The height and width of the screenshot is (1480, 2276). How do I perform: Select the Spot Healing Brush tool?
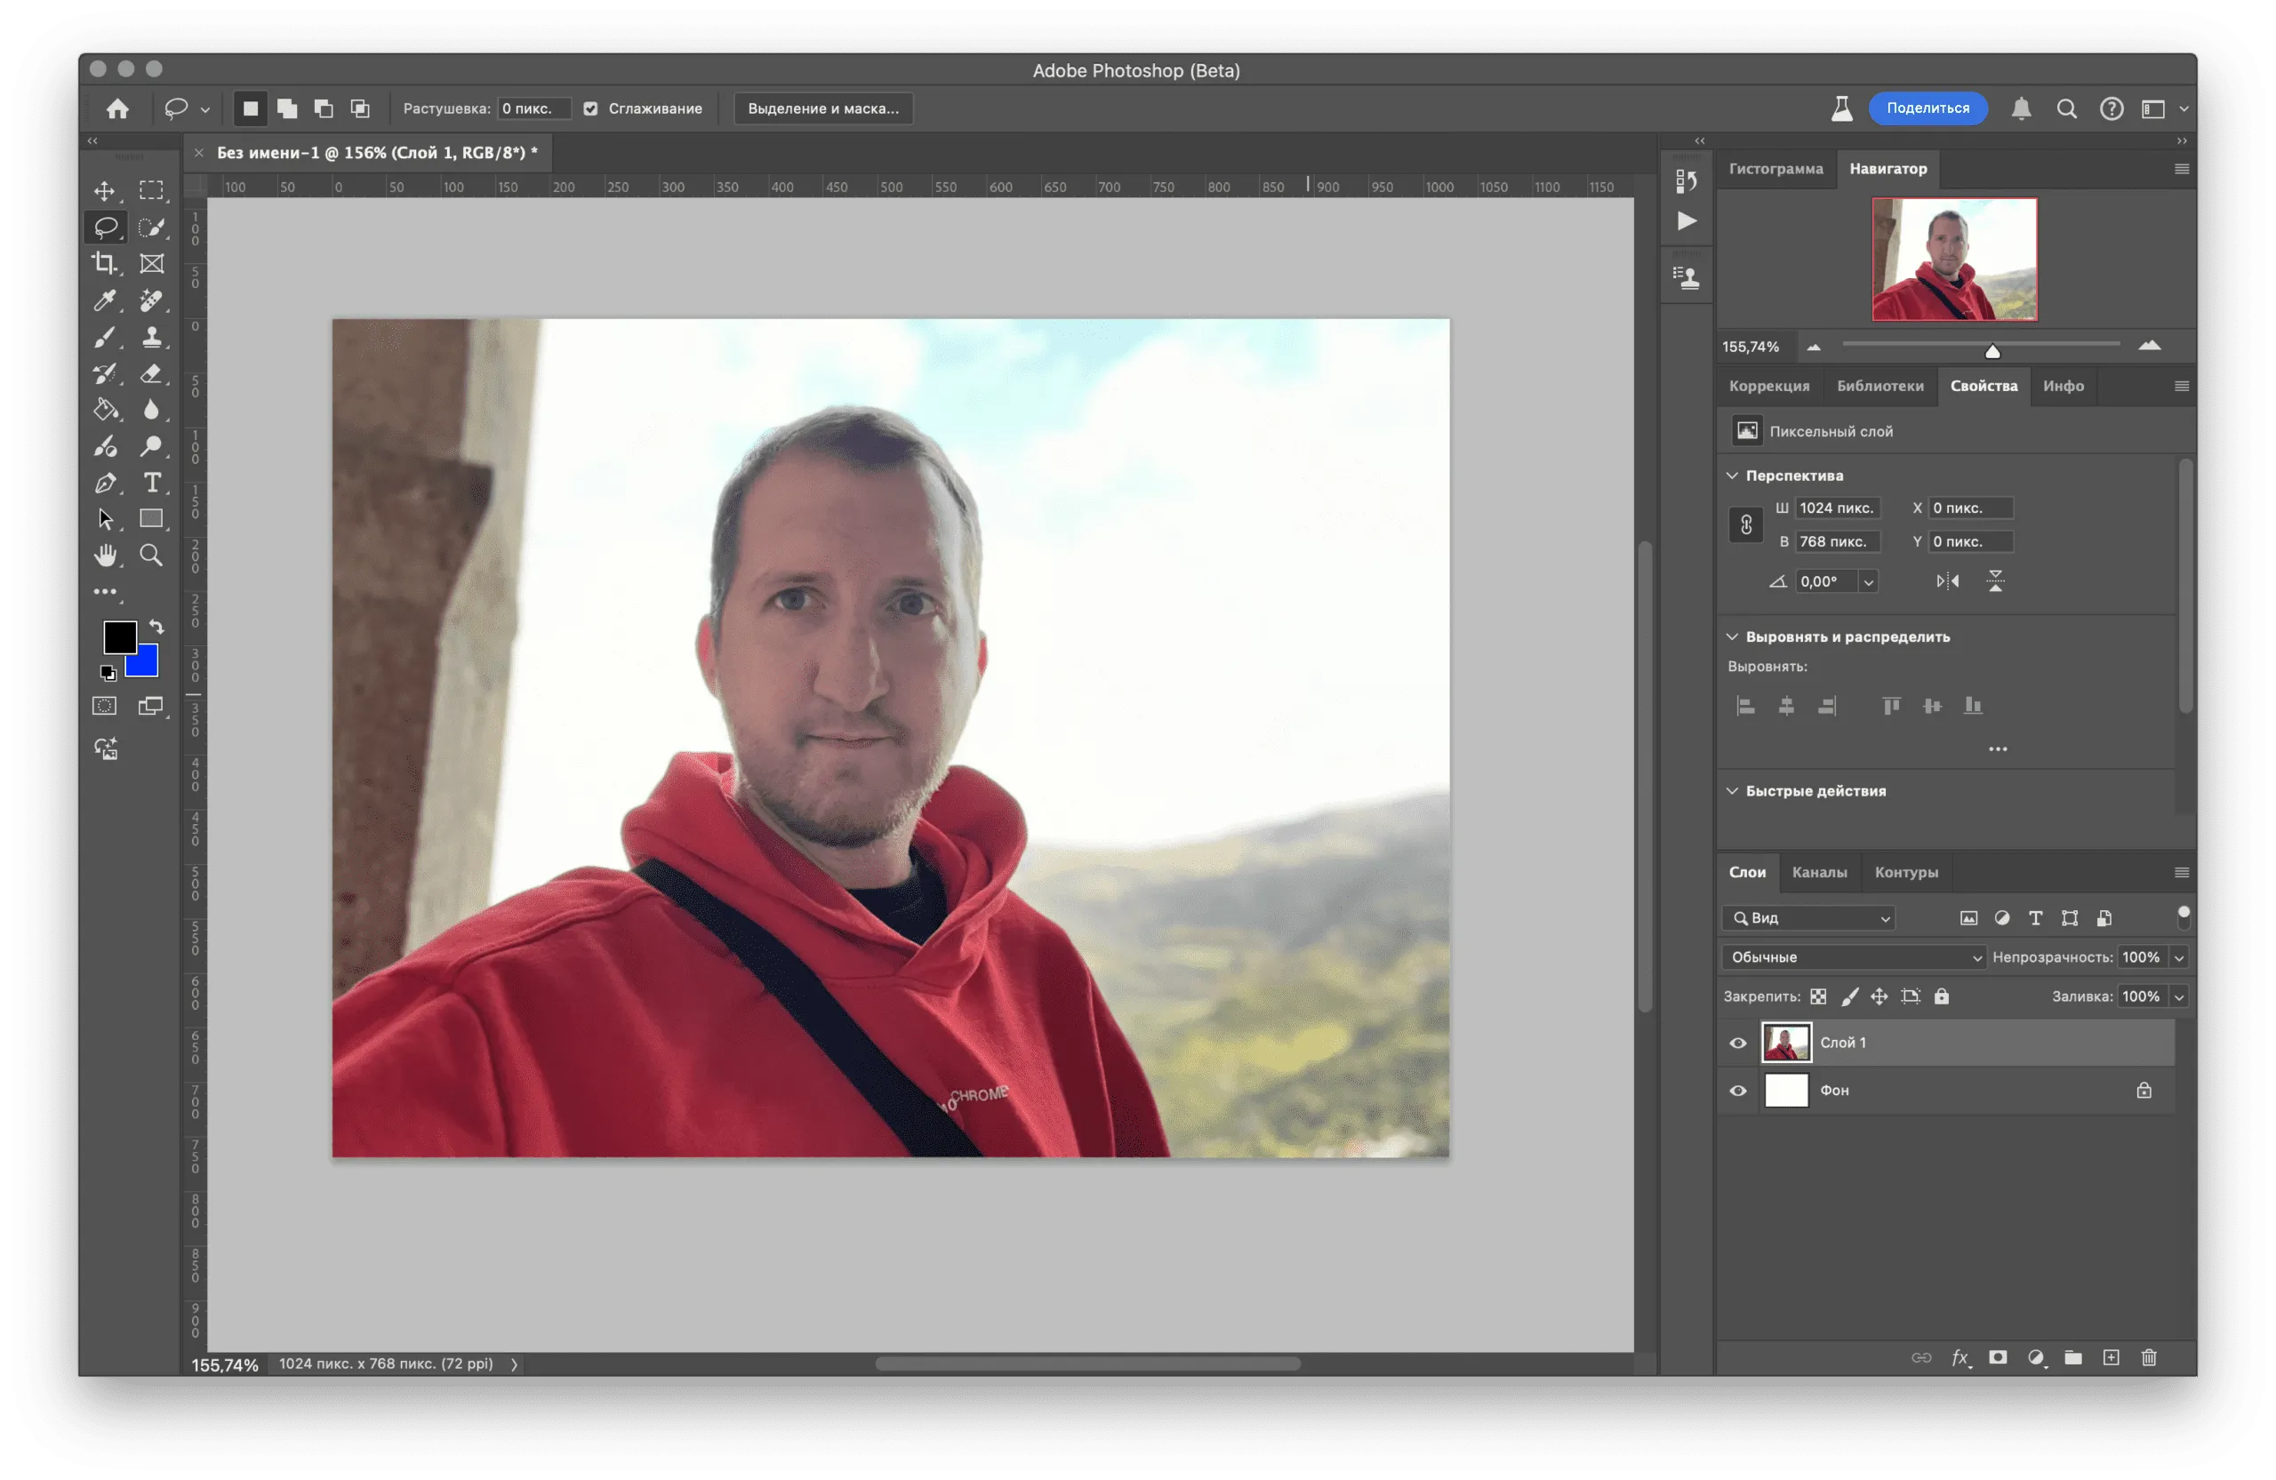[151, 300]
